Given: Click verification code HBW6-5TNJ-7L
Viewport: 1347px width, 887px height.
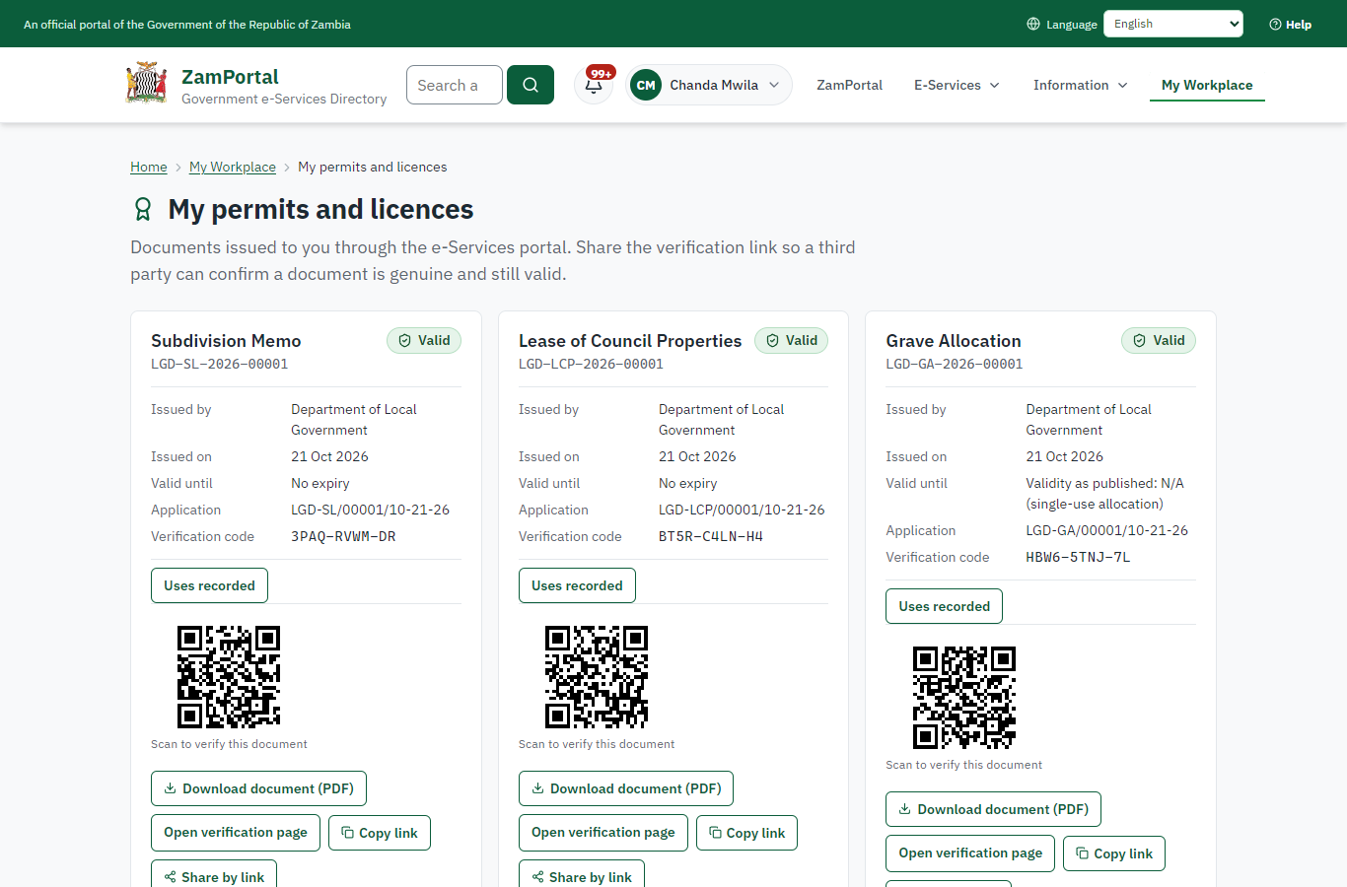Looking at the screenshot, I should point(1078,557).
